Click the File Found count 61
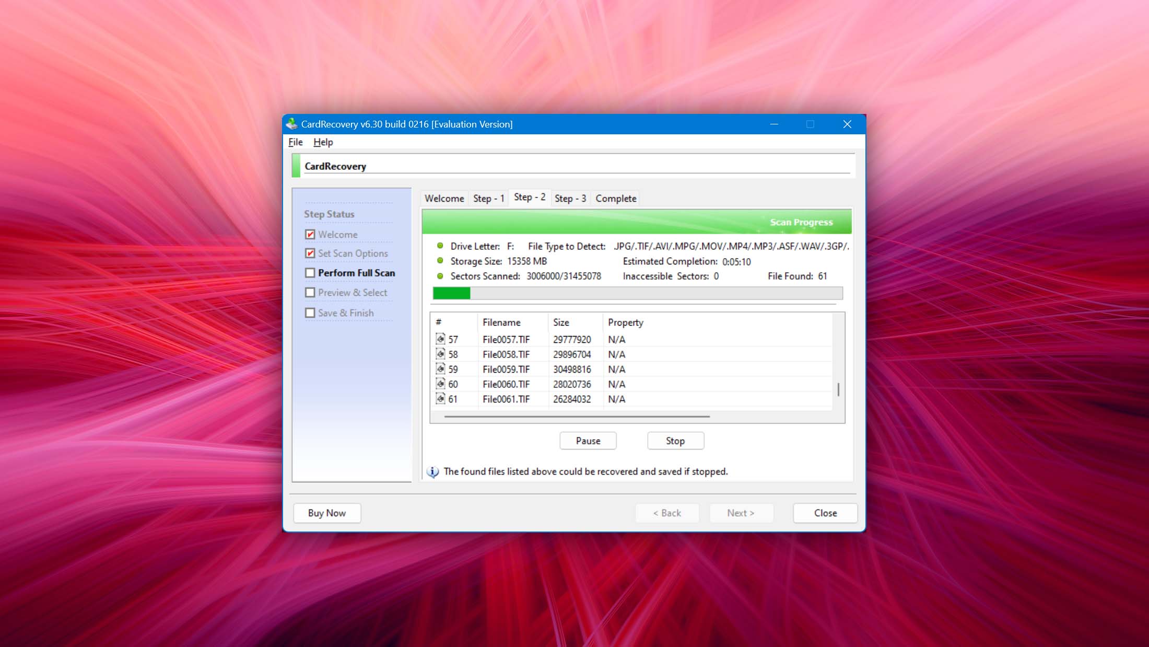The width and height of the screenshot is (1149, 647). (x=823, y=276)
